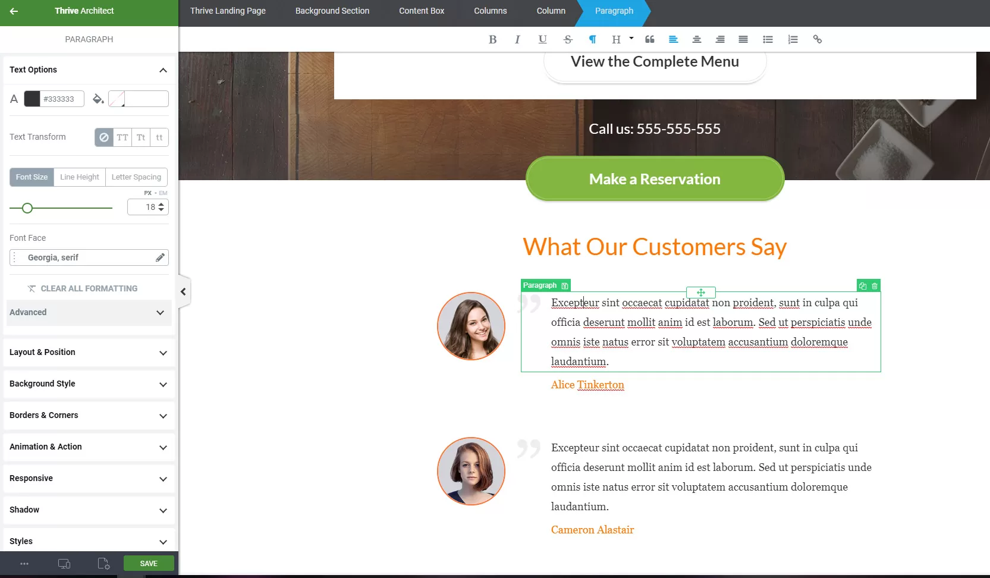Open the Advanced options dropdown

(x=89, y=313)
